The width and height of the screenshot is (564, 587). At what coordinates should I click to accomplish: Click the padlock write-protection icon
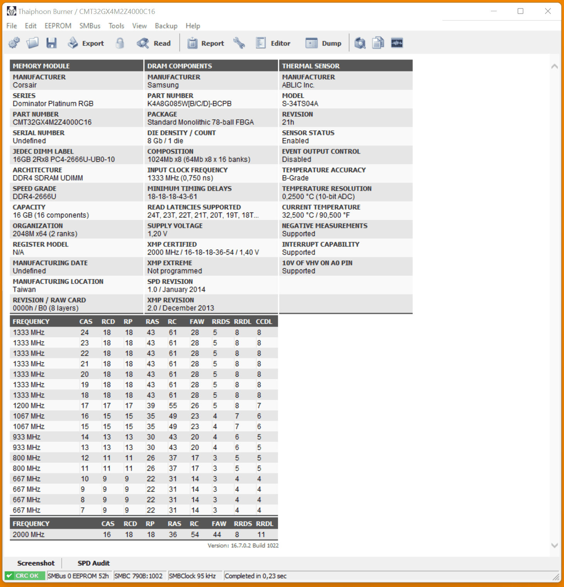pos(120,43)
